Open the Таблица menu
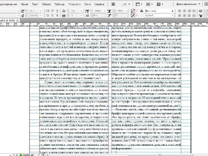Screen dimensions: 208x156 click(x=59, y=4)
